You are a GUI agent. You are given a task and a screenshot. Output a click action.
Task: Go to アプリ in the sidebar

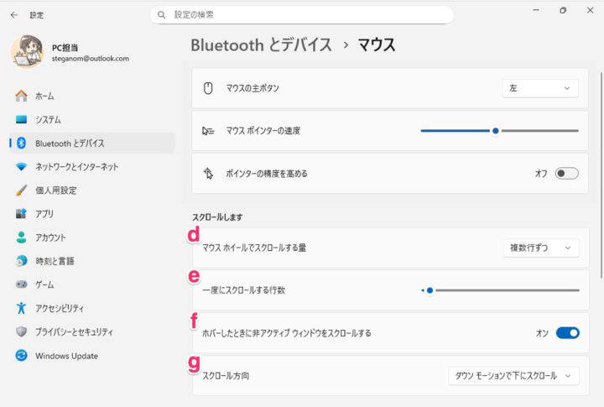[x=44, y=214]
